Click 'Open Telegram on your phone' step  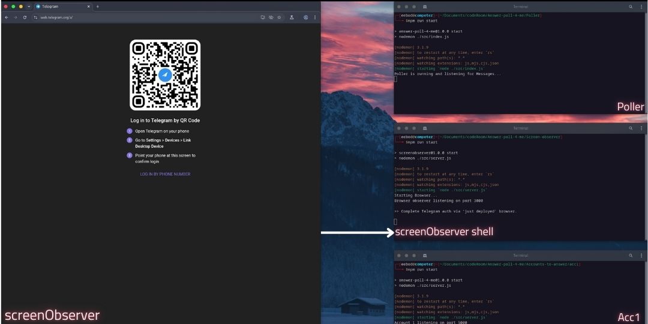click(162, 131)
